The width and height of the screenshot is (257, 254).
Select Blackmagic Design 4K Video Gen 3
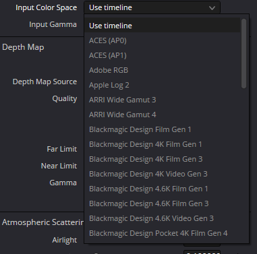tap(163, 174)
